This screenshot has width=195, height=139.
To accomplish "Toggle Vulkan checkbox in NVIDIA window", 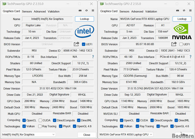I will pos(122,126).
